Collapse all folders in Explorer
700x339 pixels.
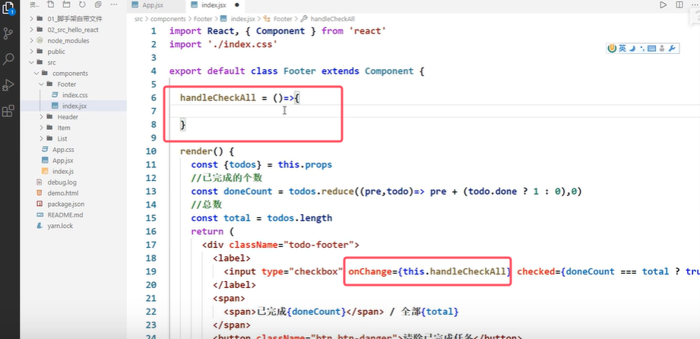pyautogui.click(x=98, y=5)
